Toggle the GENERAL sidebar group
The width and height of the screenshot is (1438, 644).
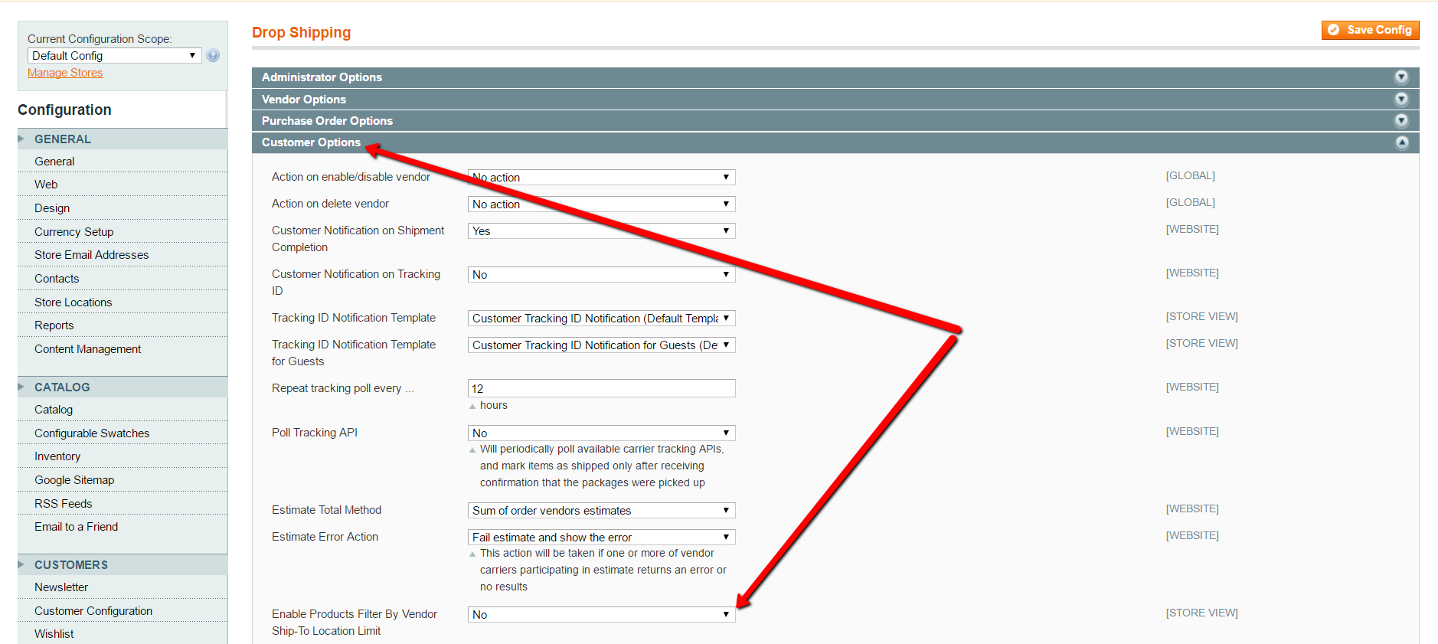(123, 139)
